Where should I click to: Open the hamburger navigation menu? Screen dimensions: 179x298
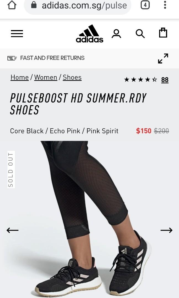[x=17, y=34]
